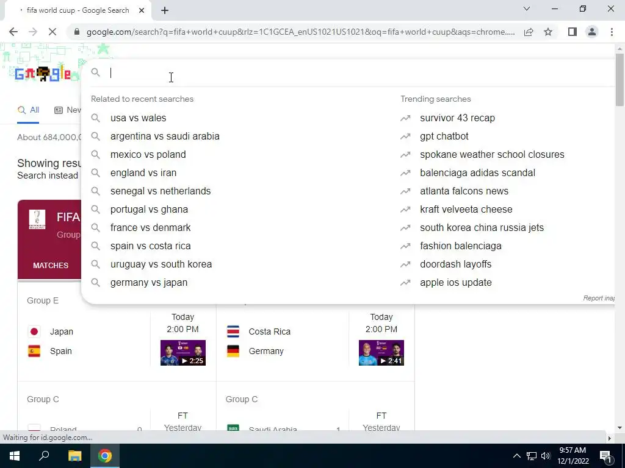The width and height of the screenshot is (625, 468).
Task: Show hidden system tray icons
Action: pyautogui.click(x=516, y=456)
